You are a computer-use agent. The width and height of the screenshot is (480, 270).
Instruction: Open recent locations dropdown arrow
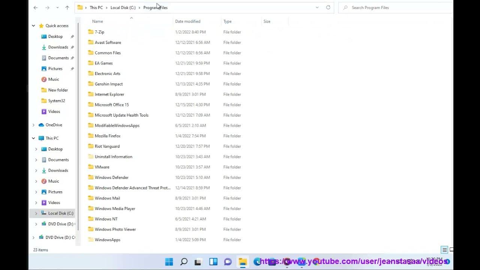57,7
